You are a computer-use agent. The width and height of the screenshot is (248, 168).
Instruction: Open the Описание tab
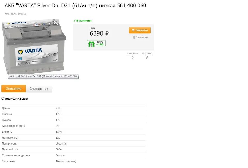(13, 88)
